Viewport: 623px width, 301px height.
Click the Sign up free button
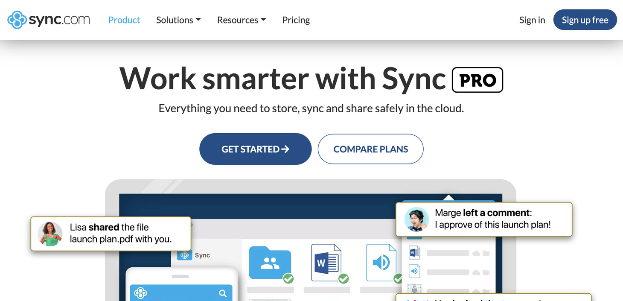point(585,20)
